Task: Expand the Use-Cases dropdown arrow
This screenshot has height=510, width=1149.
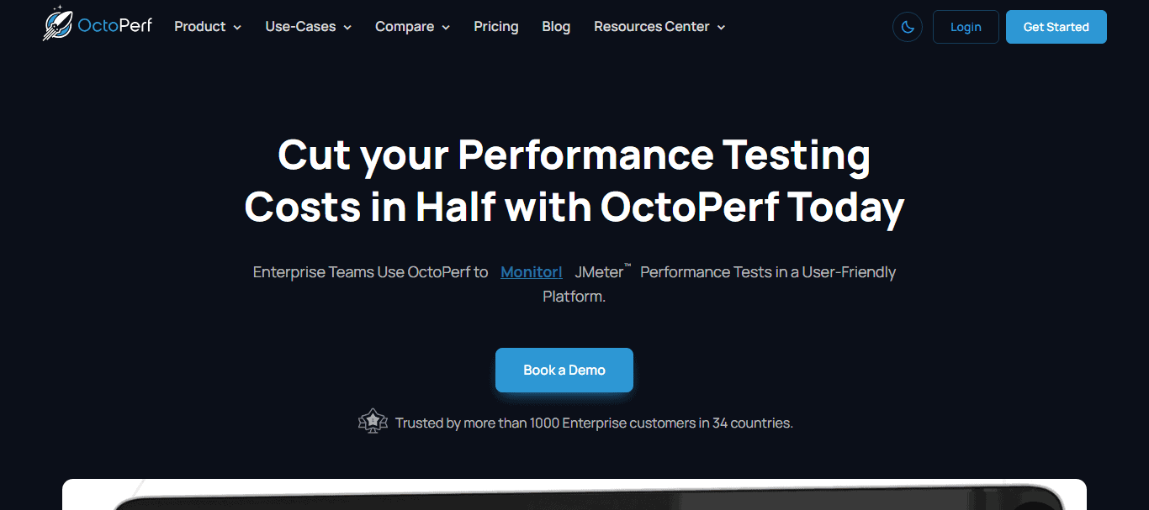Action: pyautogui.click(x=347, y=28)
